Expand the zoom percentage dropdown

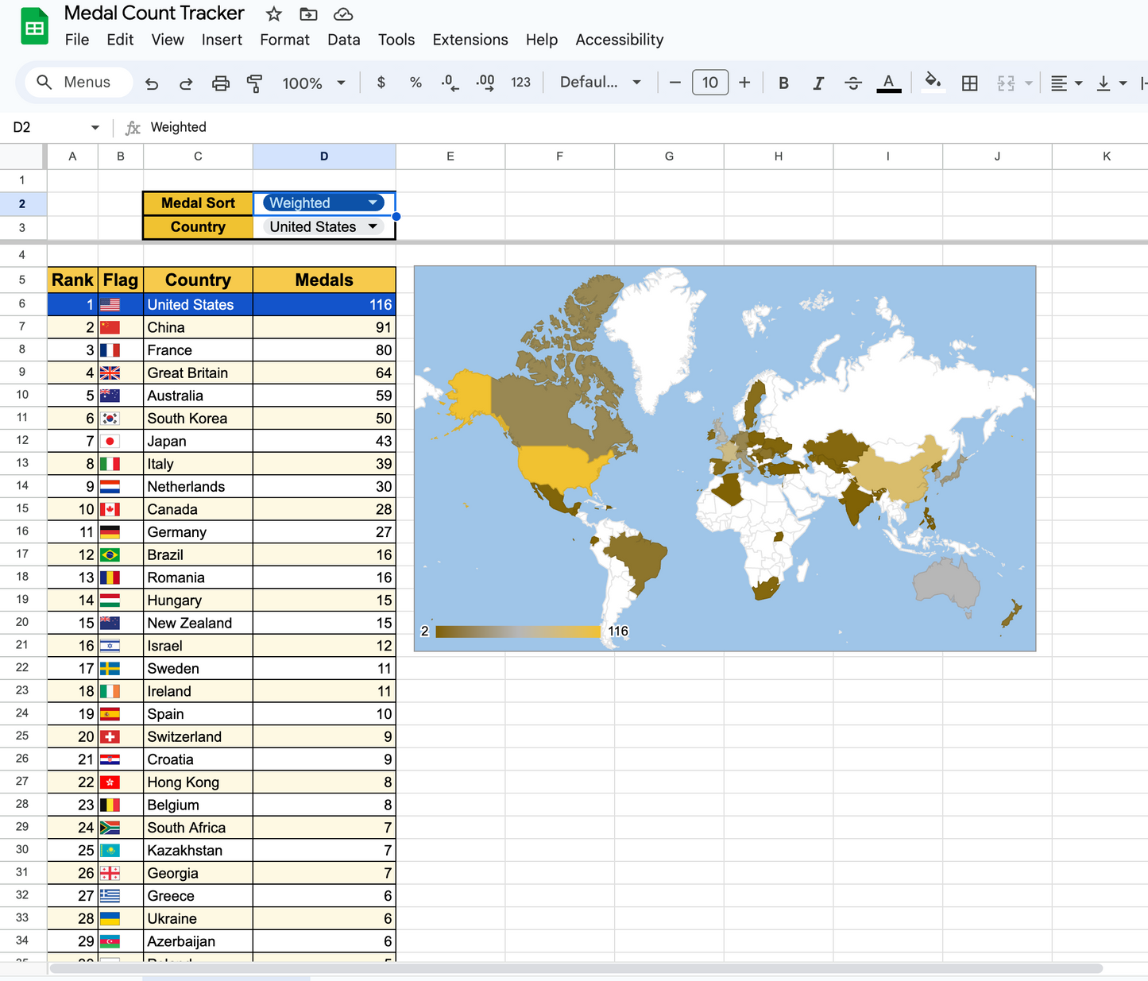(341, 82)
